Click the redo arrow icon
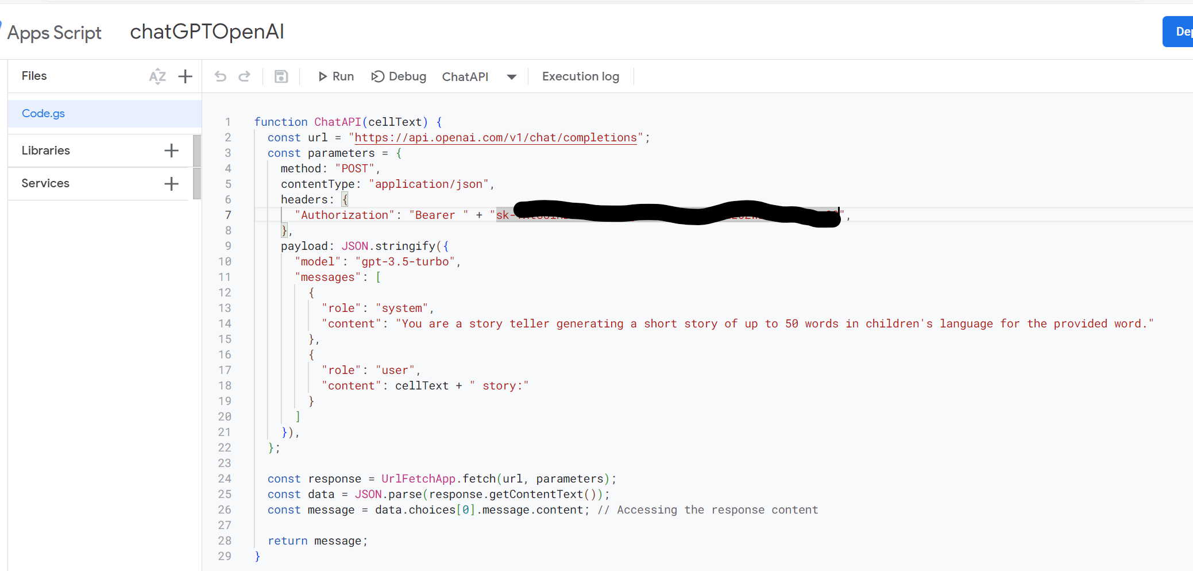Image resolution: width=1193 pixels, height=571 pixels. click(x=245, y=76)
